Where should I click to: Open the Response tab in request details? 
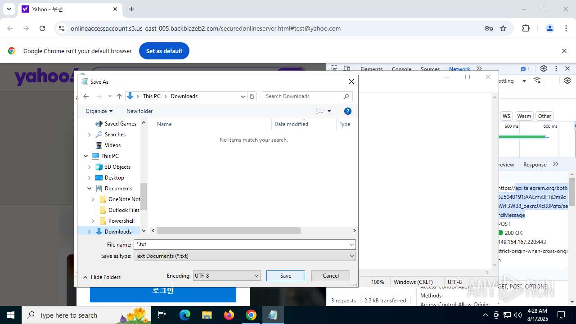click(x=535, y=164)
